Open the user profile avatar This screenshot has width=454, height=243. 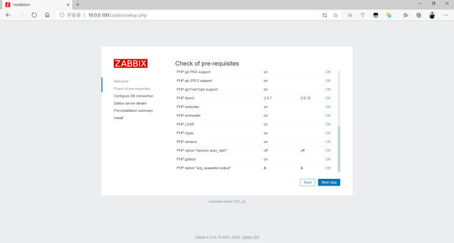click(x=432, y=15)
